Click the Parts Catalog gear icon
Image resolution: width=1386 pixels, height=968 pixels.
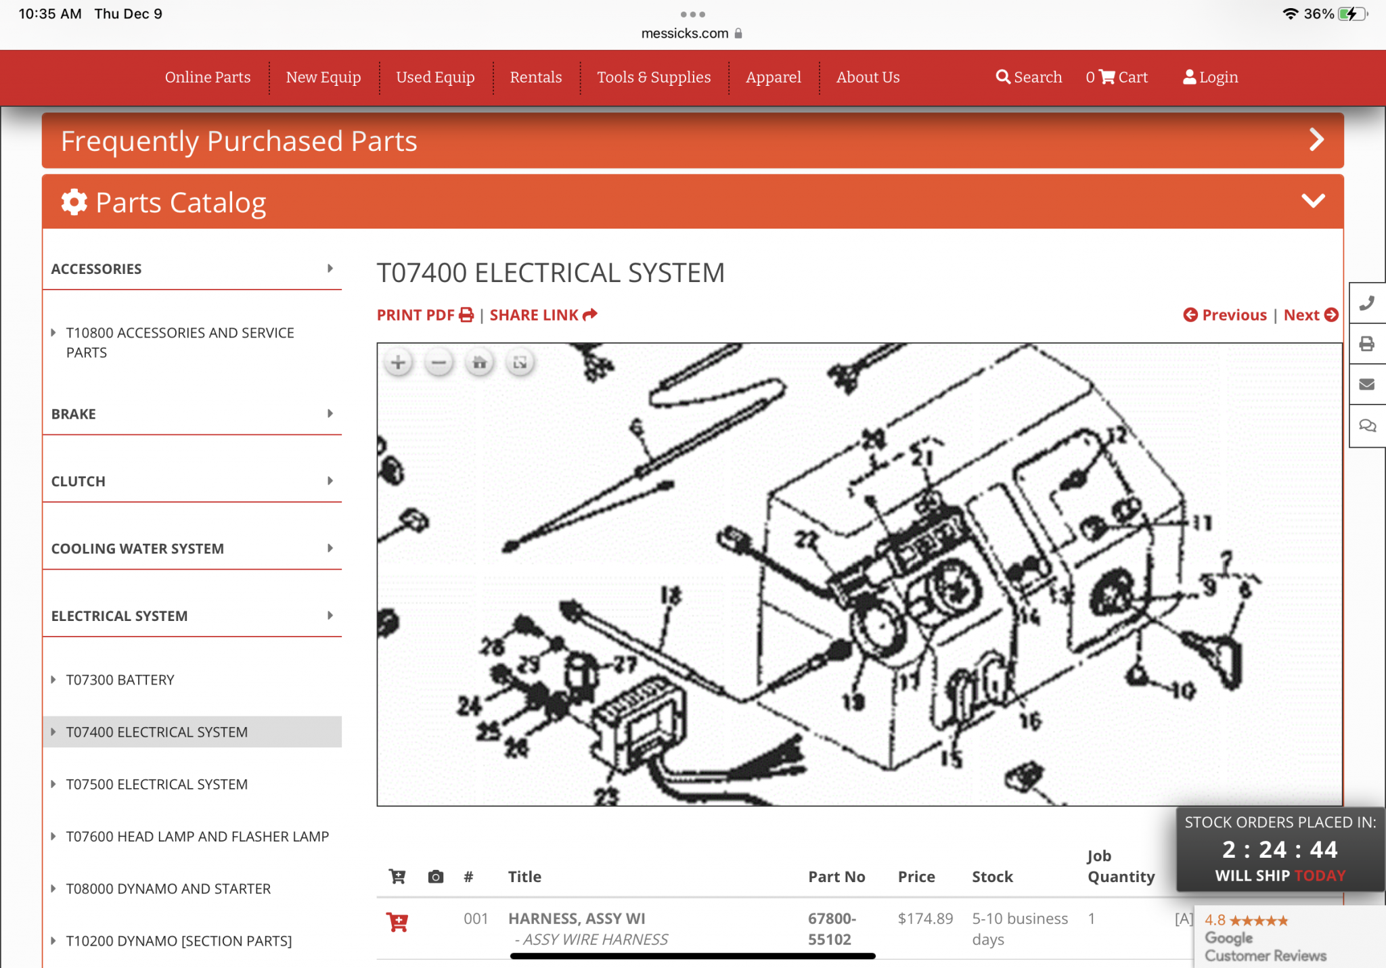74,202
